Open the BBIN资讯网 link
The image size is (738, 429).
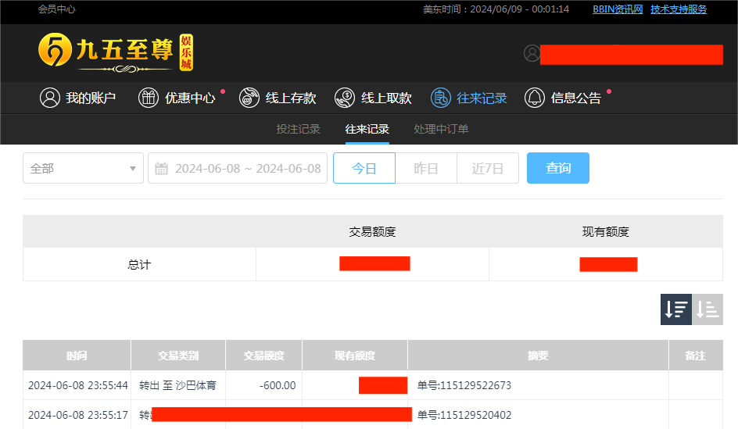pyautogui.click(x=617, y=9)
